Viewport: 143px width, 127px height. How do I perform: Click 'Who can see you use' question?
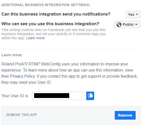coord(50,24)
